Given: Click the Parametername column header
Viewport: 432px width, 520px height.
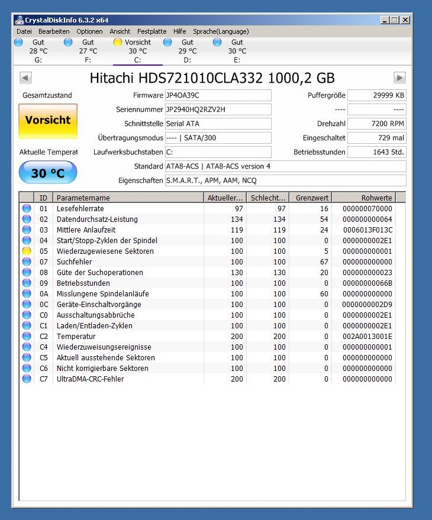Looking at the screenshot, I should (128, 198).
